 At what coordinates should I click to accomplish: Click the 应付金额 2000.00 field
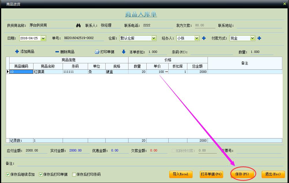point(36,151)
